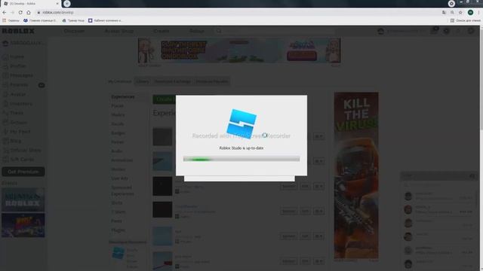Image resolution: width=483 pixels, height=271 pixels.
Task: Select Audio in creations list
Action: (x=117, y=151)
